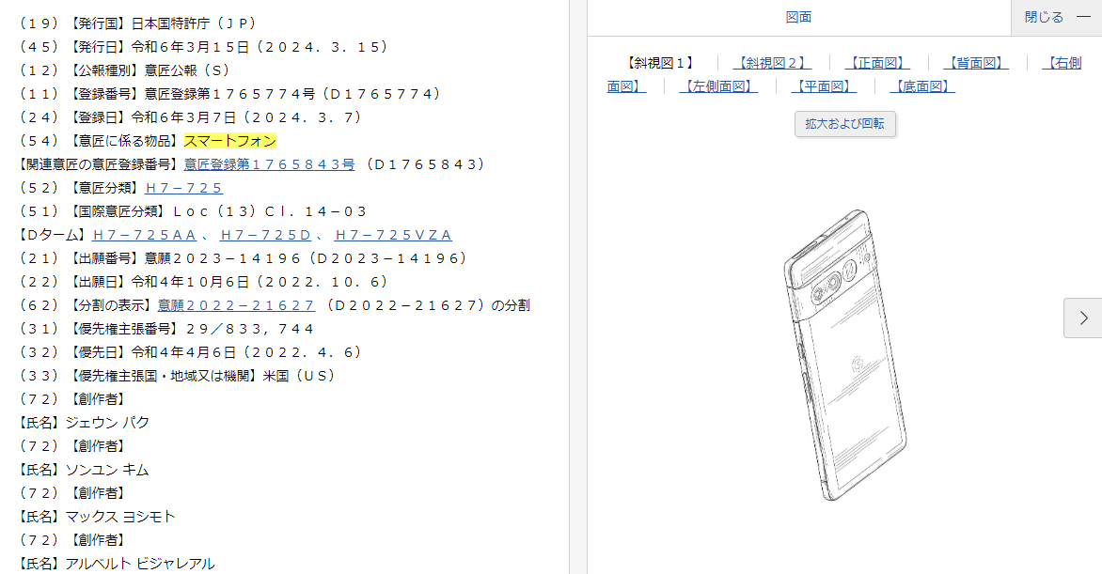Open the 背面図 drawing
The image size is (1102, 574).
pos(976,63)
